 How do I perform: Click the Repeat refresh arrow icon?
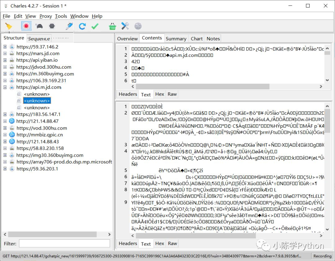(82, 26)
